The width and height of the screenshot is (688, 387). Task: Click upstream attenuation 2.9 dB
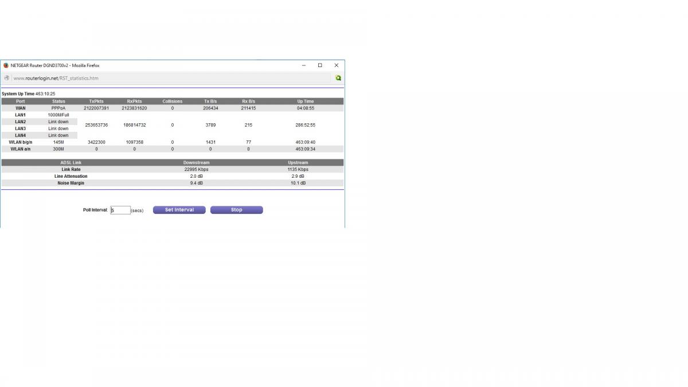(x=298, y=177)
